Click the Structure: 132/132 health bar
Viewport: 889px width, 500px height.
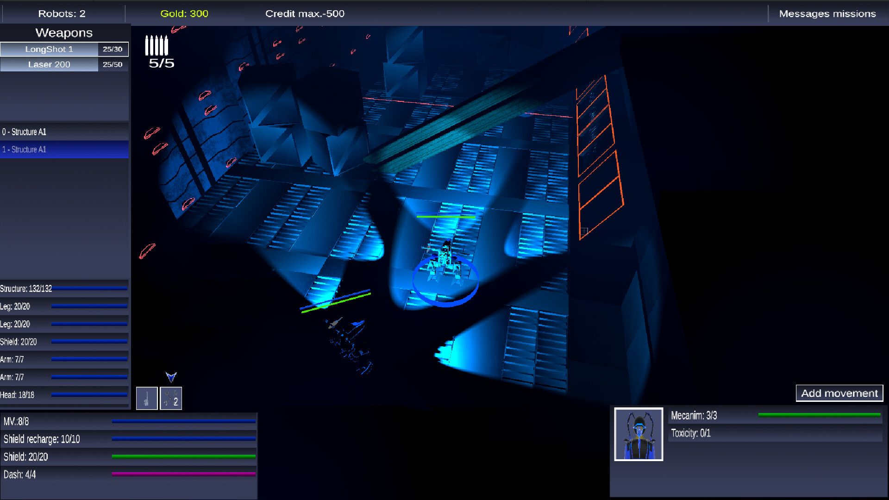click(x=64, y=288)
